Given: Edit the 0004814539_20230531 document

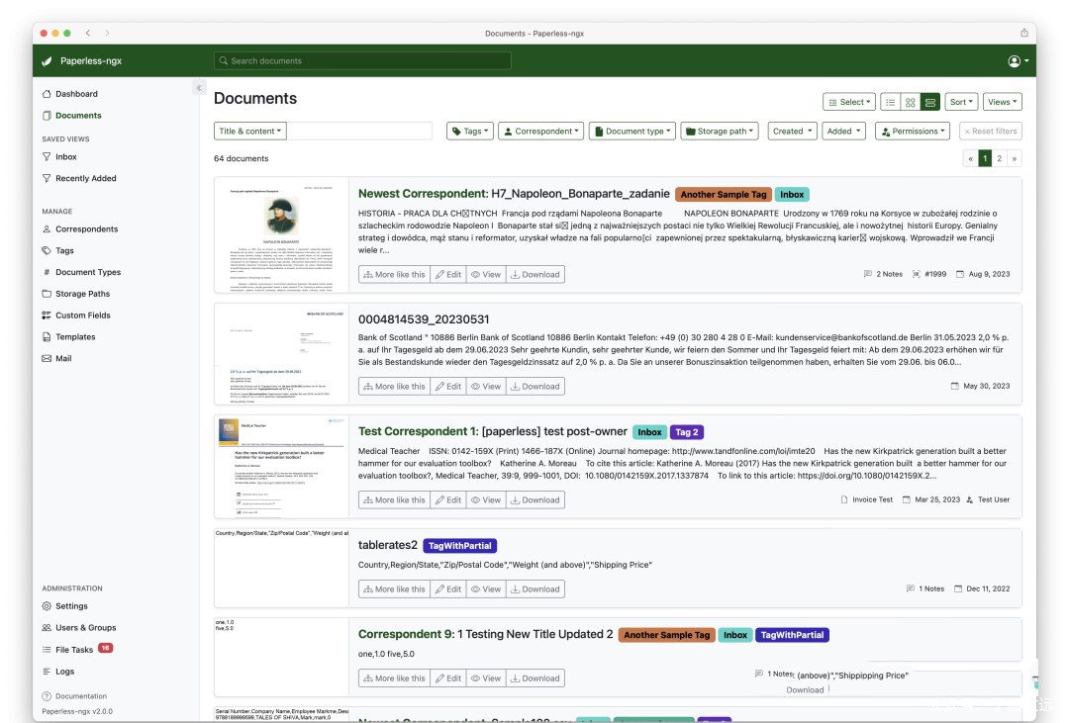Looking at the screenshot, I should click(x=448, y=387).
